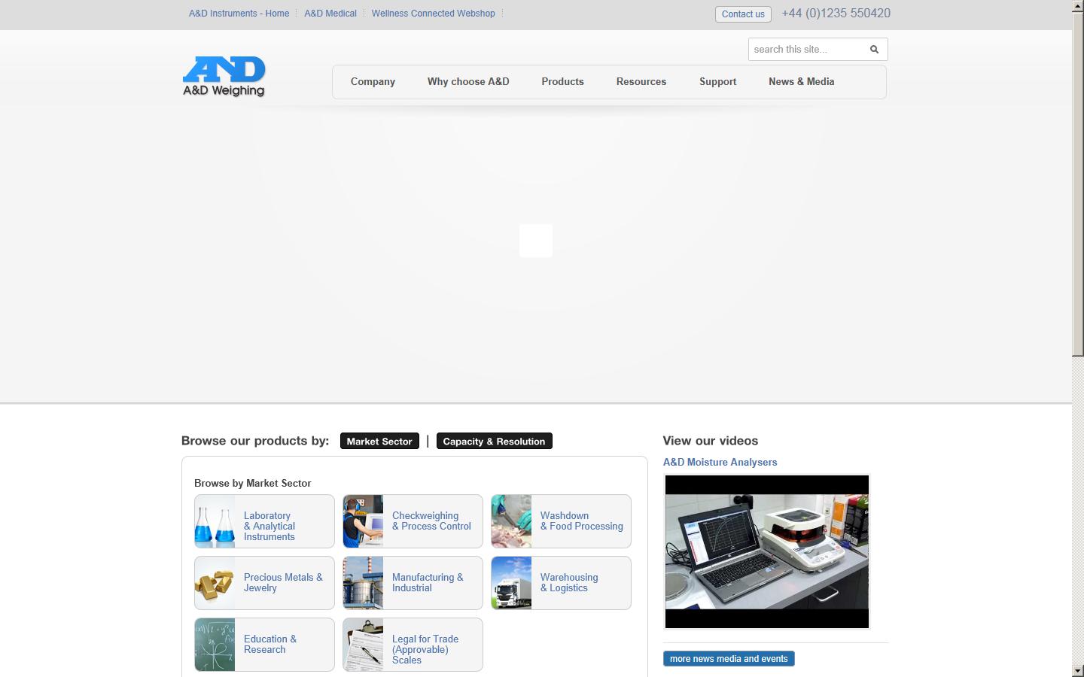Select the Company menu item
Screen dimensions: 1084x677
[x=373, y=81]
